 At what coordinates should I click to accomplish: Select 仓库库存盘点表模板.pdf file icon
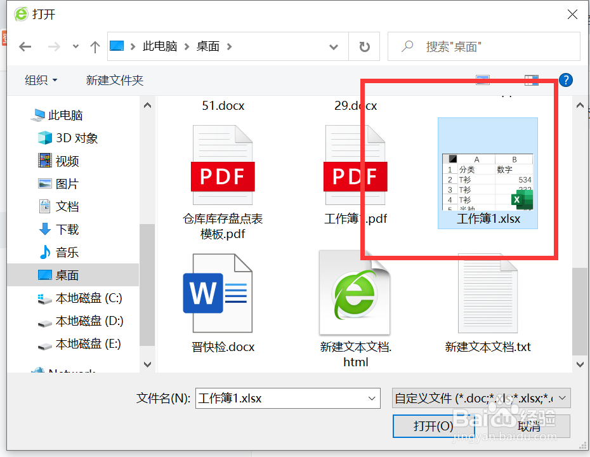[x=223, y=165]
